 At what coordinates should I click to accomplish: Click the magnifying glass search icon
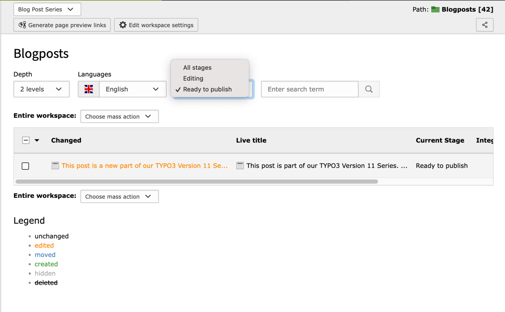pos(369,89)
